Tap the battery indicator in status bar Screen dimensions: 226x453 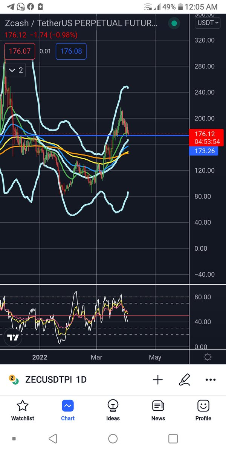pyautogui.click(x=181, y=7)
